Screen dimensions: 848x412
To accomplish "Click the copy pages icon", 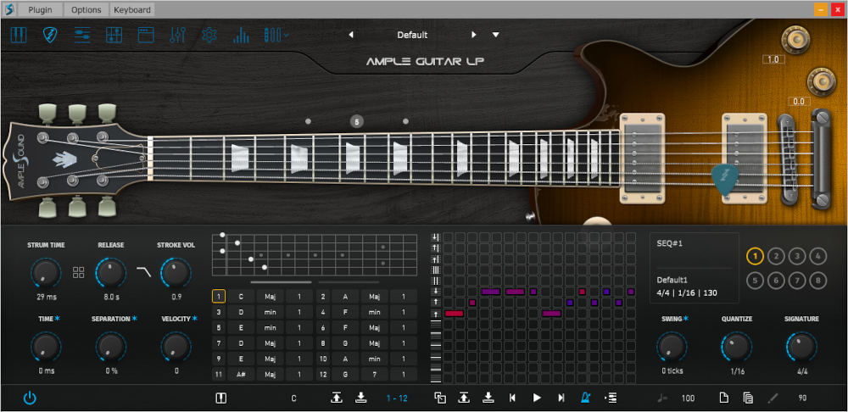I will click(x=749, y=398).
